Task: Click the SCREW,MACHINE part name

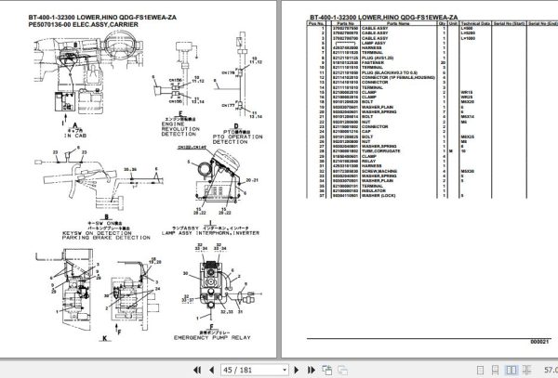Action: pos(379,171)
